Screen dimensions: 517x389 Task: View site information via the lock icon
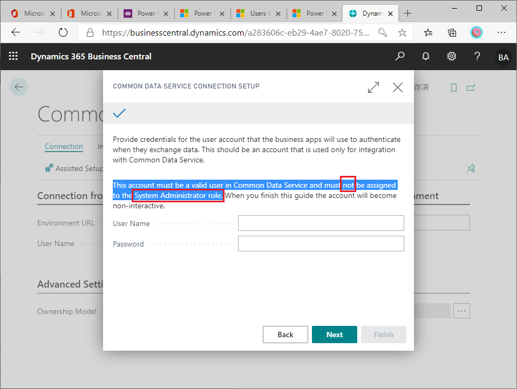tap(90, 32)
